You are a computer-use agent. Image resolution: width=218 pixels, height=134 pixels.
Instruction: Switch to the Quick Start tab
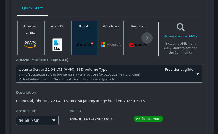32,8
